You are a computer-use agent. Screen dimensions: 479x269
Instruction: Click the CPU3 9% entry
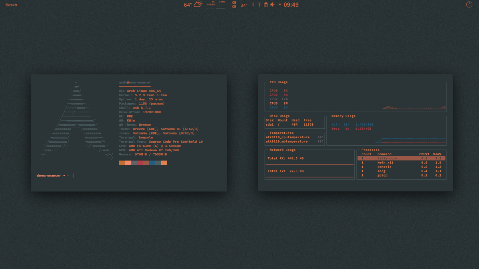(x=279, y=103)
